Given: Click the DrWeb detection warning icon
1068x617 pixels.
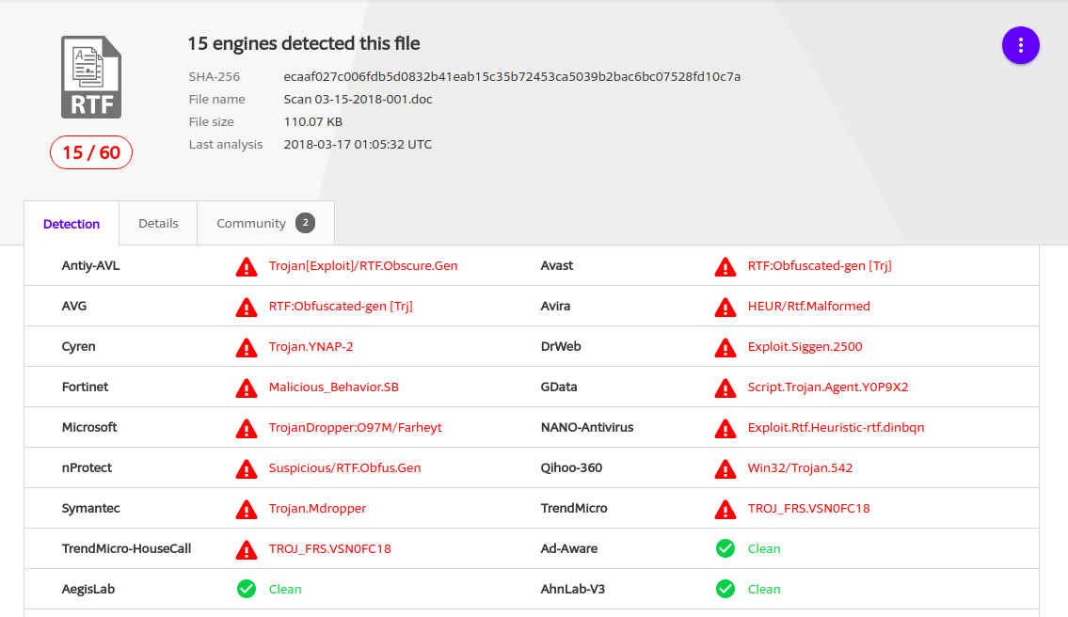Looking at the screenshot, I should tap(725, 347).
